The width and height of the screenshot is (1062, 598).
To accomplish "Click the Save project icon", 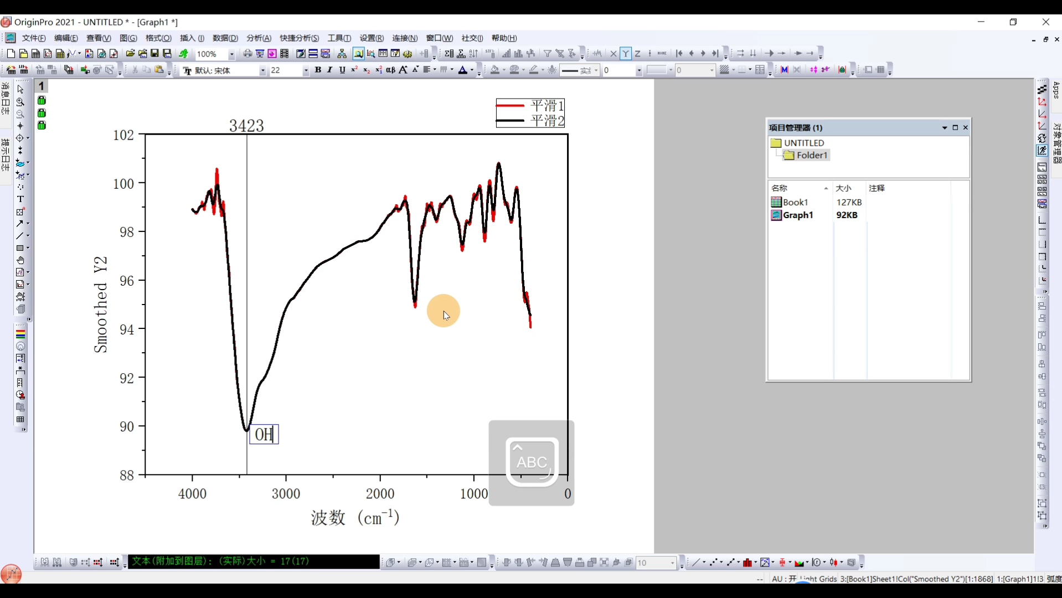I will pos(154,54).
